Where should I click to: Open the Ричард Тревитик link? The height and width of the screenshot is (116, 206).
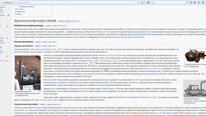point(173,61)
